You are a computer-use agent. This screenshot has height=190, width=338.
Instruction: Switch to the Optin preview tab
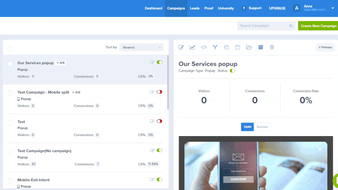click(248, 127)
